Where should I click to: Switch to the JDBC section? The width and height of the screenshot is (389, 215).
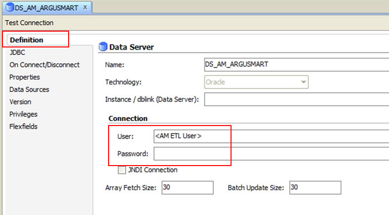(17, 52)
